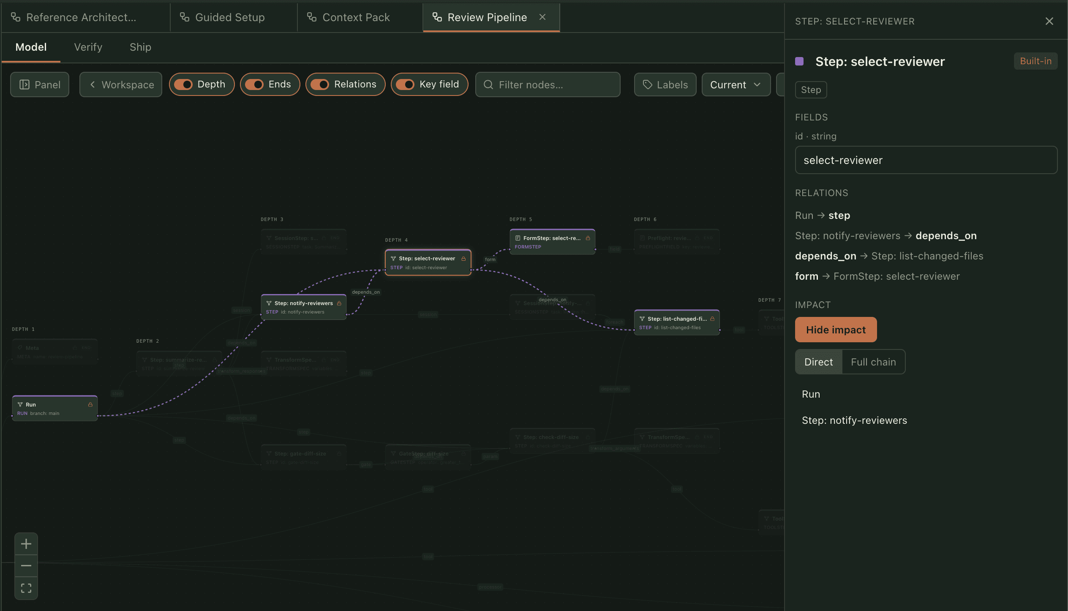The width and height of the screenshot is (1068, 611).
Task: Toggle the Depth switch off
Action: pos(183,85)
